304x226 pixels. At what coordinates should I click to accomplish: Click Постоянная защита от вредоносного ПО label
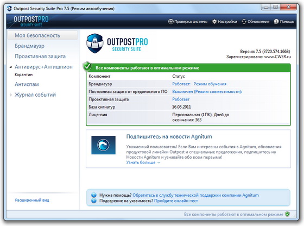[128, 92]
